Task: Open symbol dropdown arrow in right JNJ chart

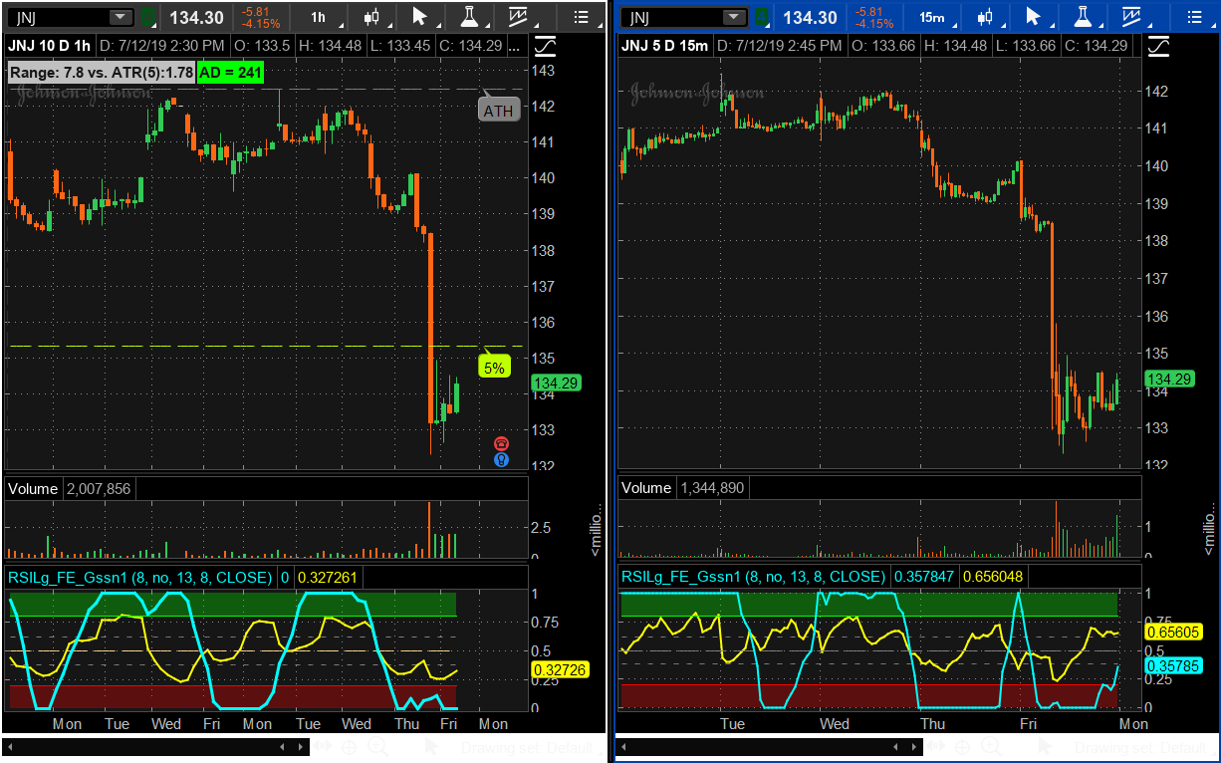Action: 735,17
